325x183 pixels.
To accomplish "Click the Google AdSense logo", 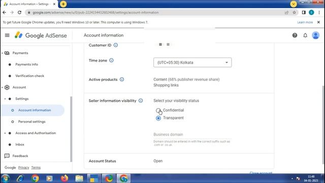I will coord(41,35).
